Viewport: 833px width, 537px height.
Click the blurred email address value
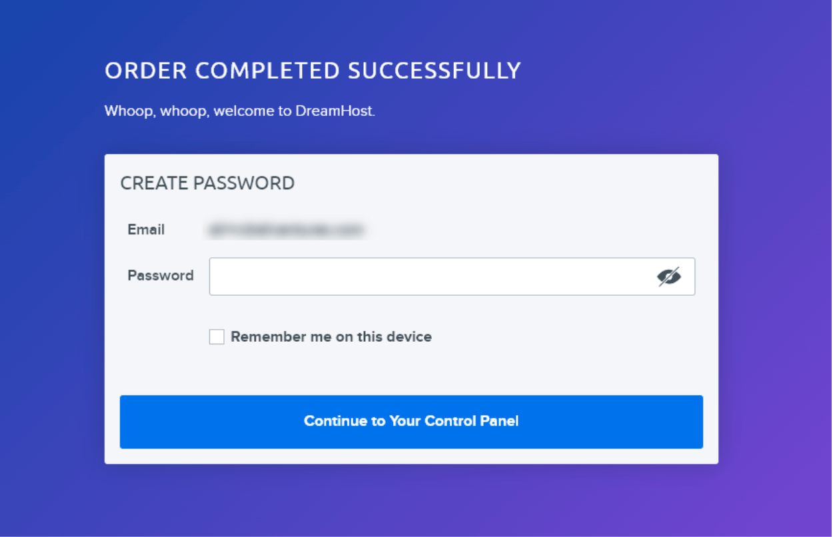(287, 229)
